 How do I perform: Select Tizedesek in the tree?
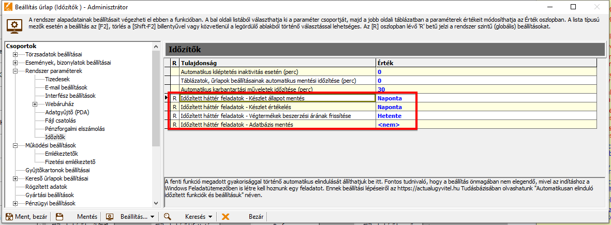click(x=57, y=79)
